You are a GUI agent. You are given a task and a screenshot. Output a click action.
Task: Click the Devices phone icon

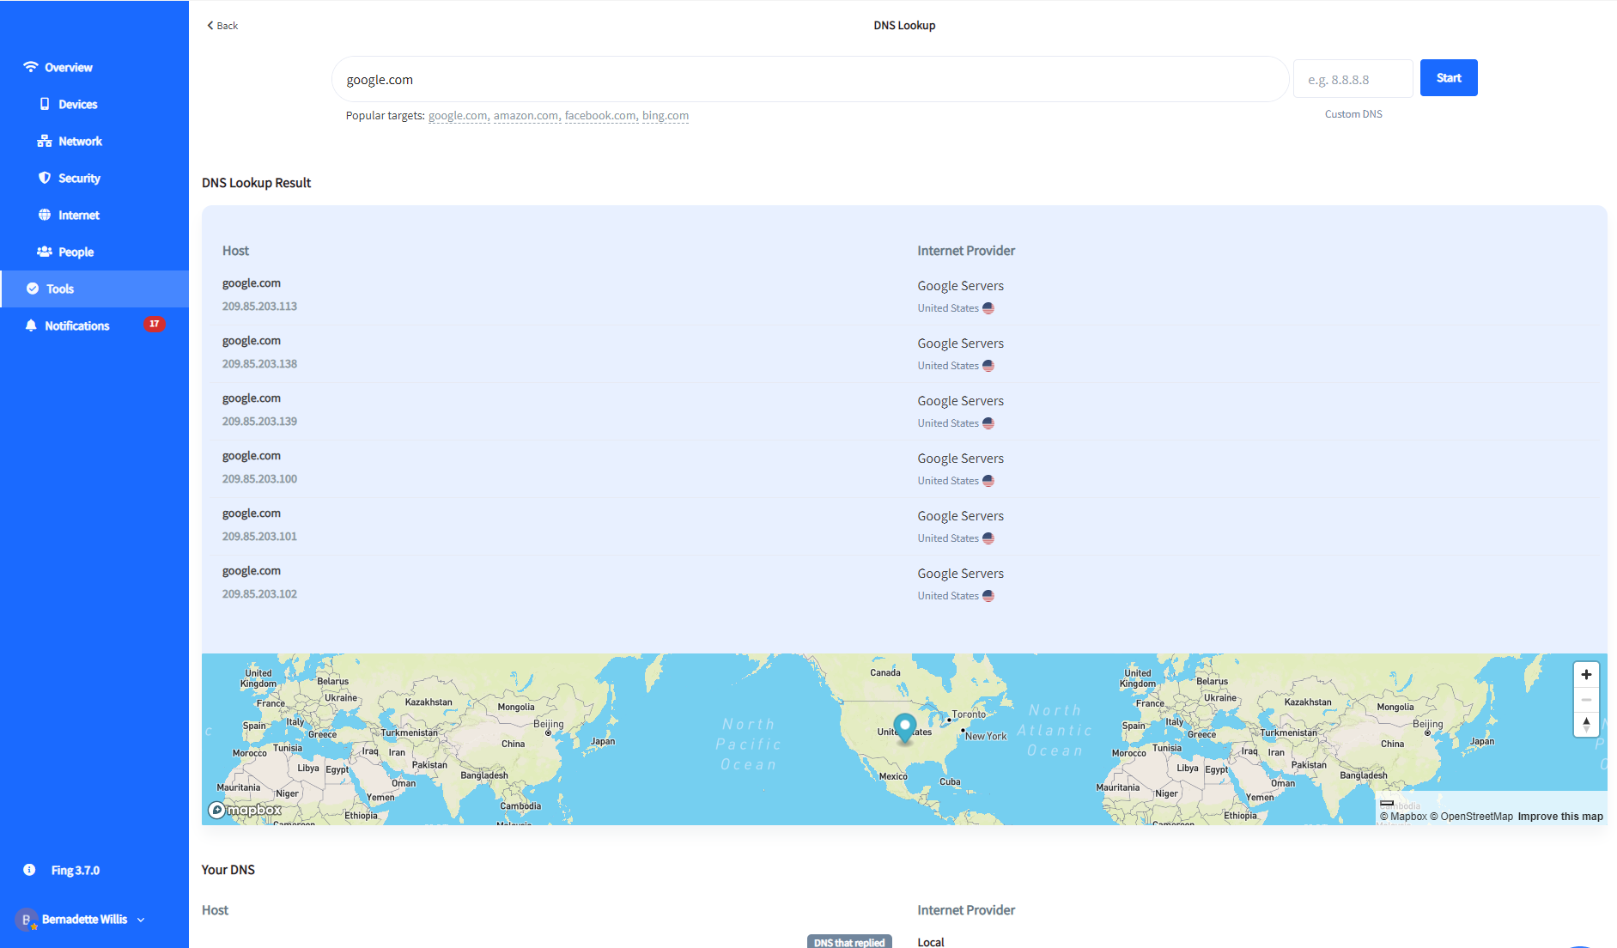(x=45, y=104)
